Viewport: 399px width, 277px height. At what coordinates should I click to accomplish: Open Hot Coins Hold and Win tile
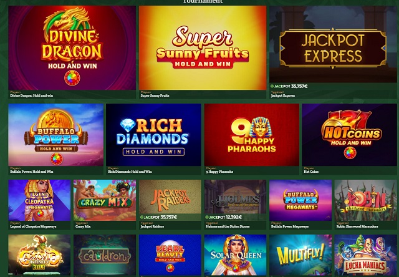coord(349,135)
